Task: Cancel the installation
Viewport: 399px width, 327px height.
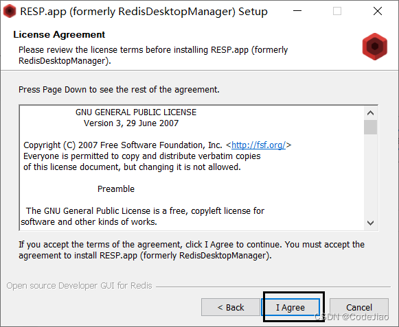Action: click(x=359, y=307)
